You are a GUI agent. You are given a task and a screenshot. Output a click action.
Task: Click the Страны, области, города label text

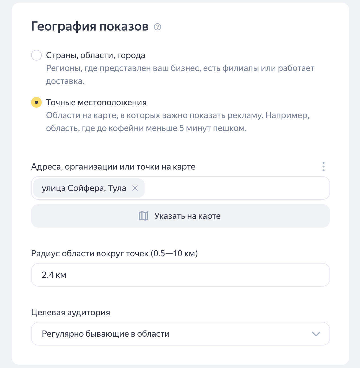click(x=96, y=55)
